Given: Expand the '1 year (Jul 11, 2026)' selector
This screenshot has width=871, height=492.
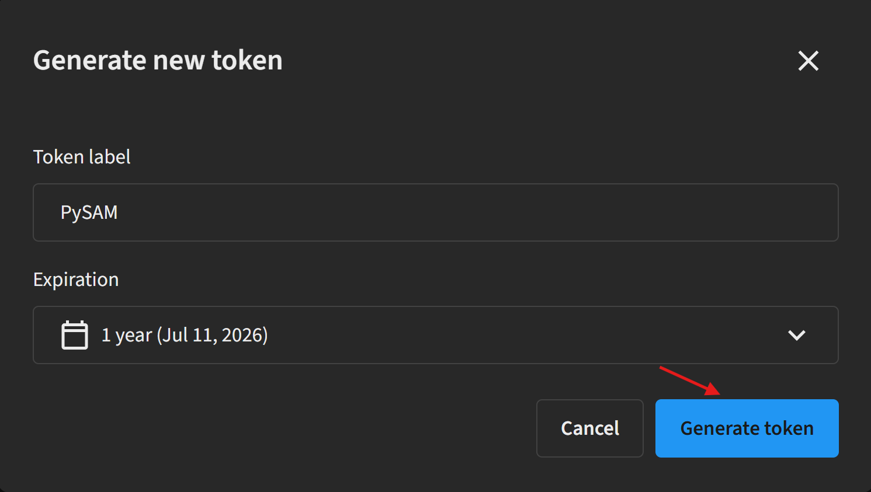Looking at the screenshot, I should click(435, 335).
